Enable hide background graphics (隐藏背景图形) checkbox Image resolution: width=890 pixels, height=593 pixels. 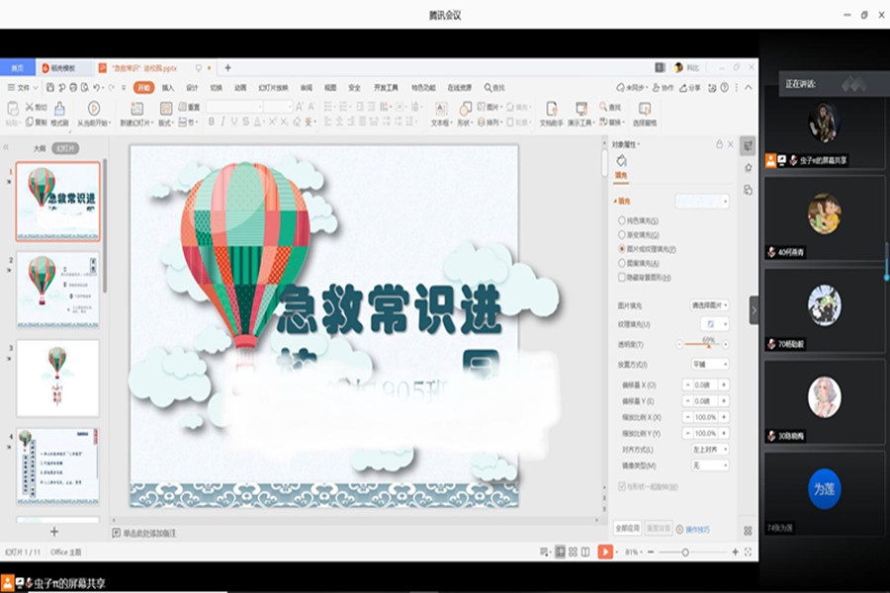[x=620, y=278]
